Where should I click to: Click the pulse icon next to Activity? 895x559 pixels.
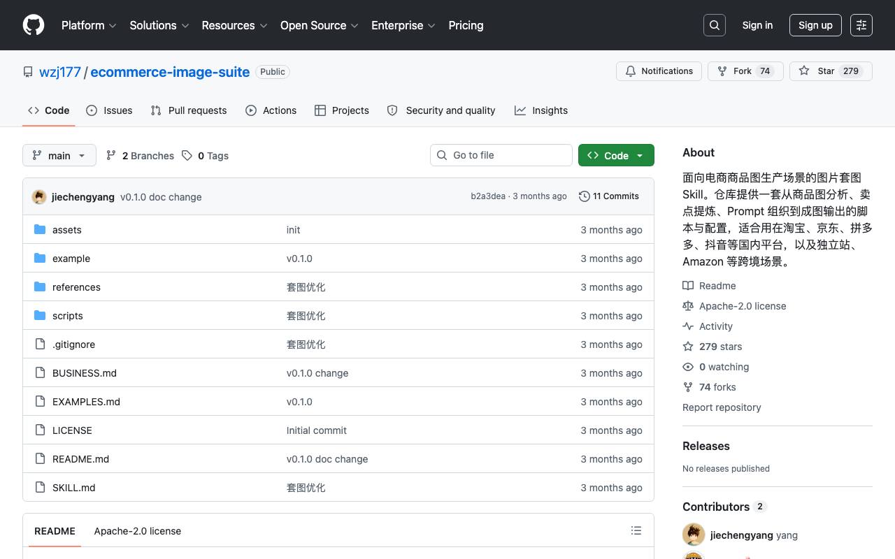coord(688,326)
